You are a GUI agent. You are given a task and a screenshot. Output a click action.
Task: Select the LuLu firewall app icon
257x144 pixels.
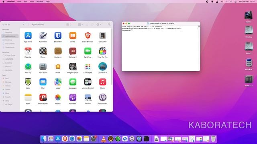click(28, 82)
